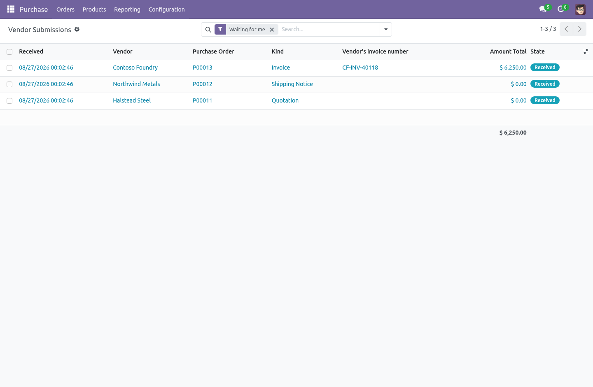Click $ 0.00 amount in Halstead Steel row
Image resolution: width=593 pixels, height=387 pixels.
pyautogui.click(x=518, y=100)
